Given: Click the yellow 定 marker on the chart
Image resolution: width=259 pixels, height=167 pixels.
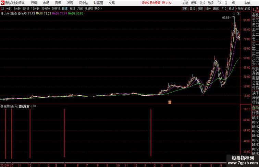Looking at the screenshot, I should click(170, 102).
